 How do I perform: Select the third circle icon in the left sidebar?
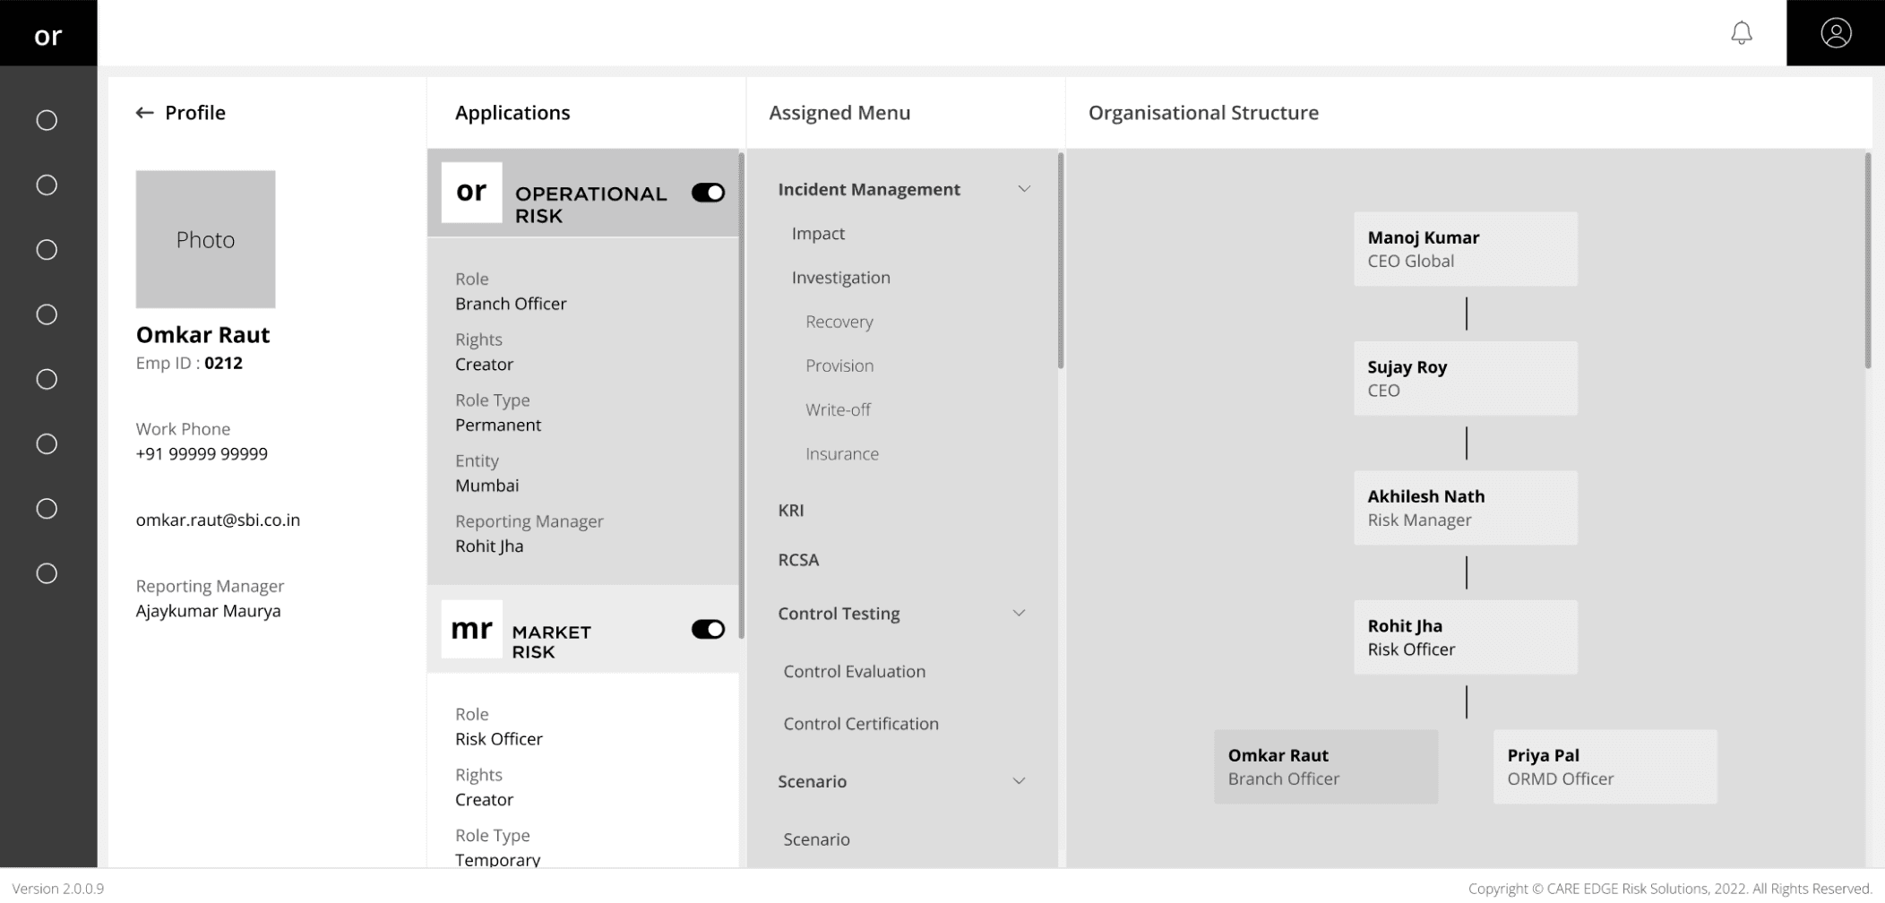47,250
